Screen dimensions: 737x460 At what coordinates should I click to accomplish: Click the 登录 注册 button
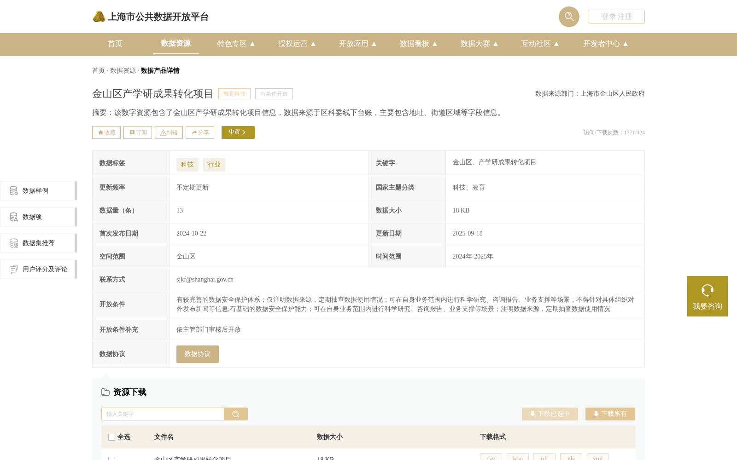(617, 17)
